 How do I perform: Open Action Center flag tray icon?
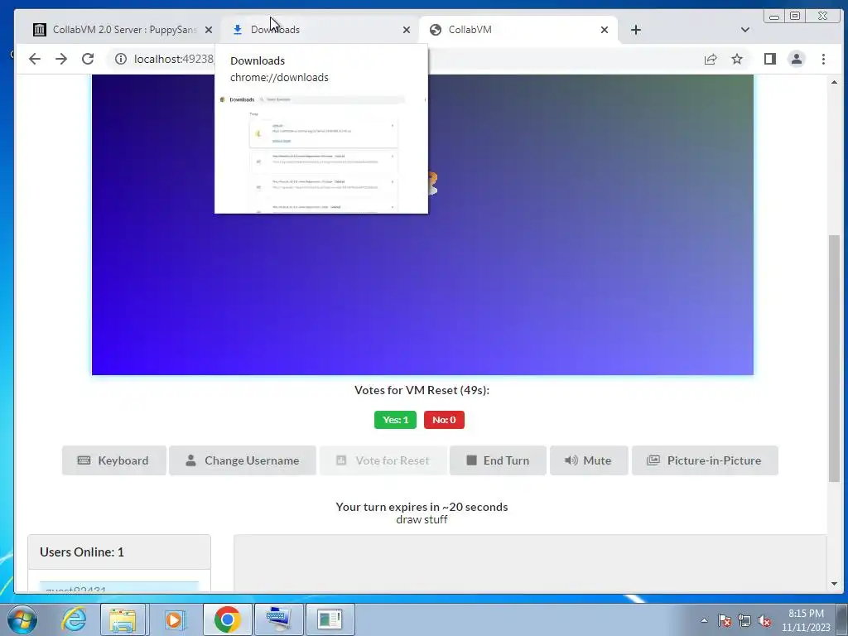point(725,620)
